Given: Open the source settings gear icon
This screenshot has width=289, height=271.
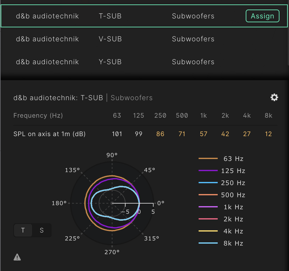Looking at the screenshot, I should (274, 97).
